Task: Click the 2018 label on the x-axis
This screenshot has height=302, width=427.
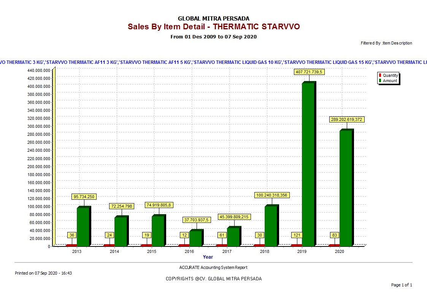Action: click(265, 251)
